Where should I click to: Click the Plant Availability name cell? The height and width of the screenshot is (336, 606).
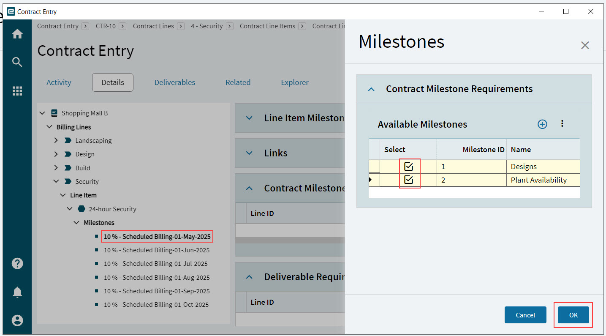point(543,180)
